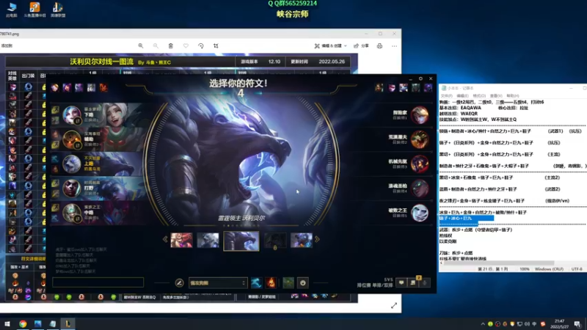This screenshot has height=330, width=587.
Task: Crop the image in Photos
Action: 216,45
